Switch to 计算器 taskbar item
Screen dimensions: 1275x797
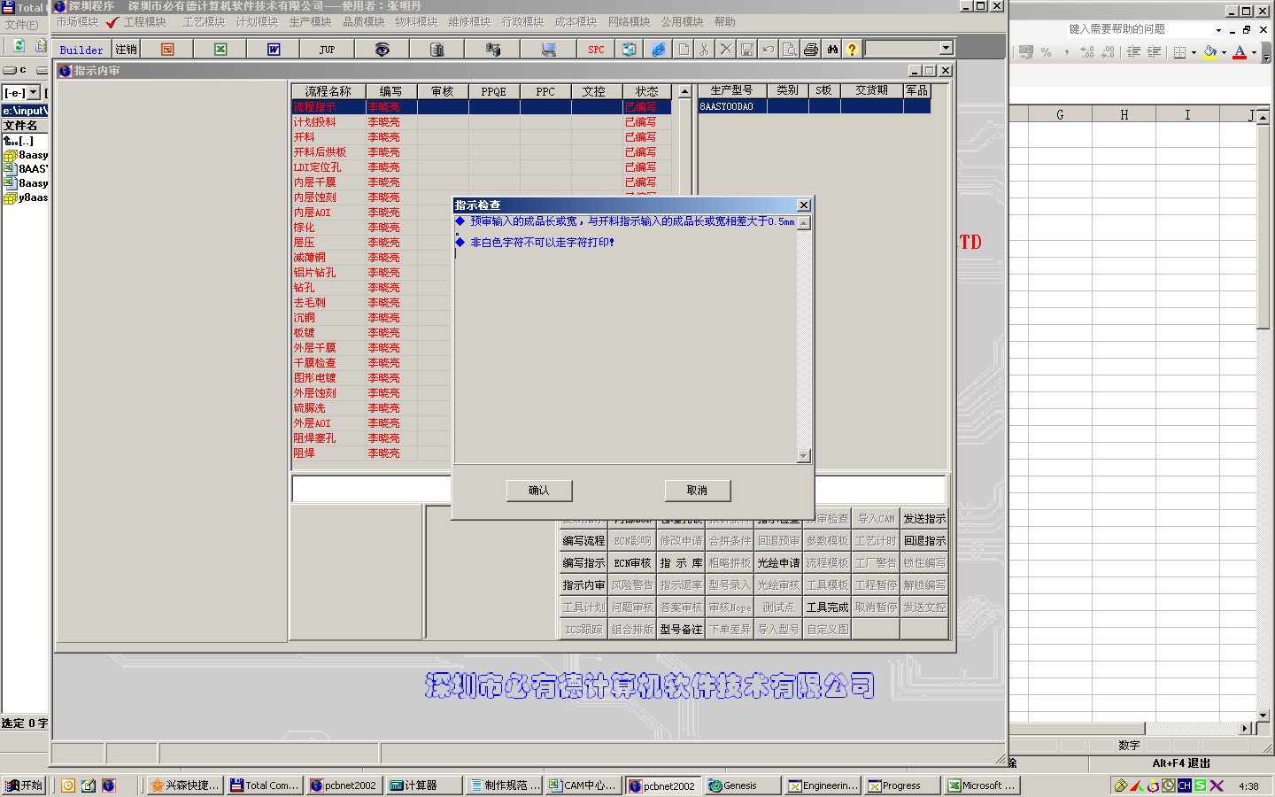424,785
